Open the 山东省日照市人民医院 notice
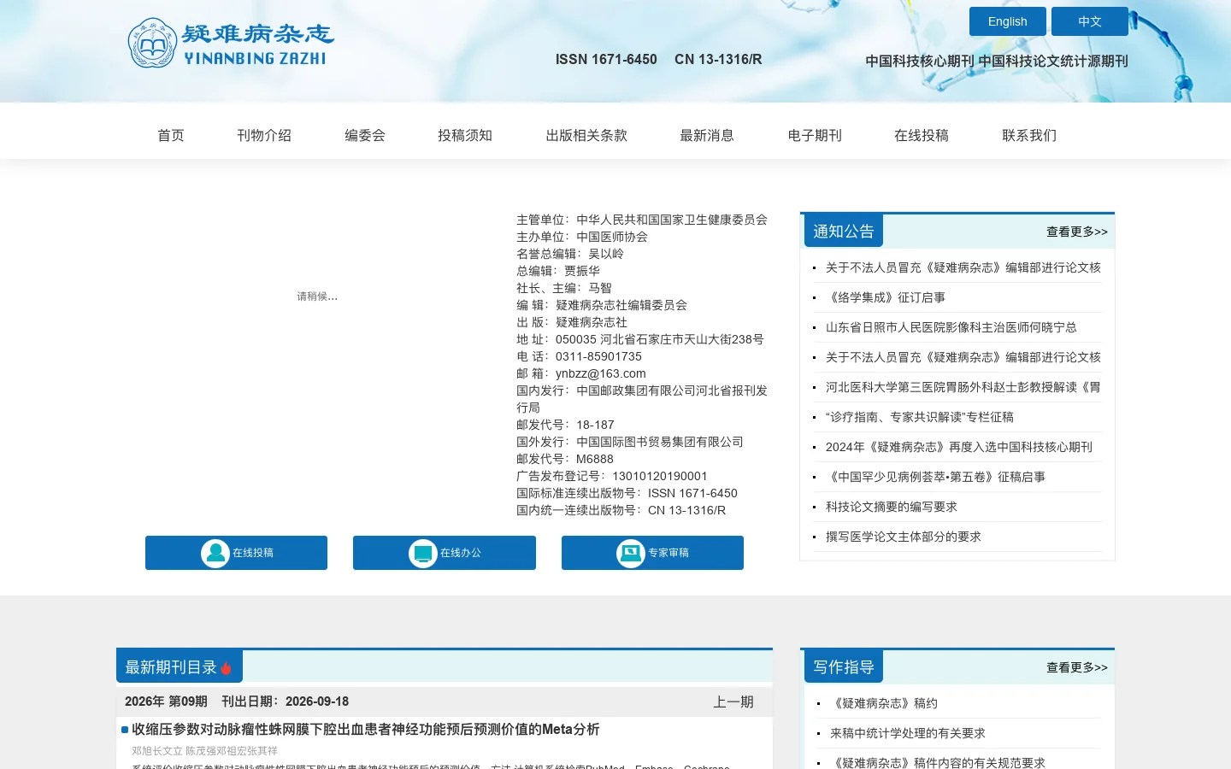This screenshot has width=1231, height=769. [951, 327]
